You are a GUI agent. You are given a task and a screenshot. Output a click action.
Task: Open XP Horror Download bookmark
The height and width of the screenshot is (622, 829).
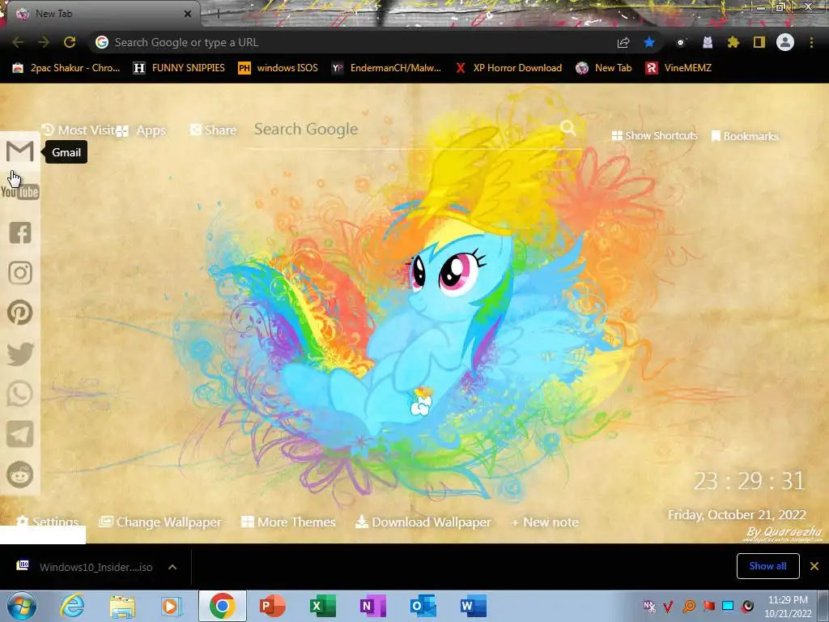click(508, 68)
